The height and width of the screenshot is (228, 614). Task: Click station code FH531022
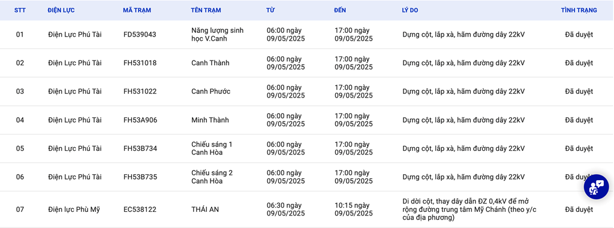tap(140, 92)
